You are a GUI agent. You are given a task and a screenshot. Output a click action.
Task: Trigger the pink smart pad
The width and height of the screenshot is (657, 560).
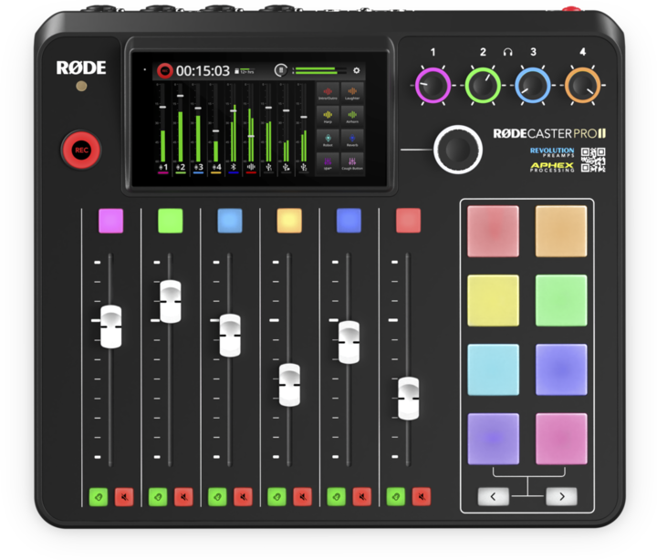pyautogui.click(x=561, y=439)
